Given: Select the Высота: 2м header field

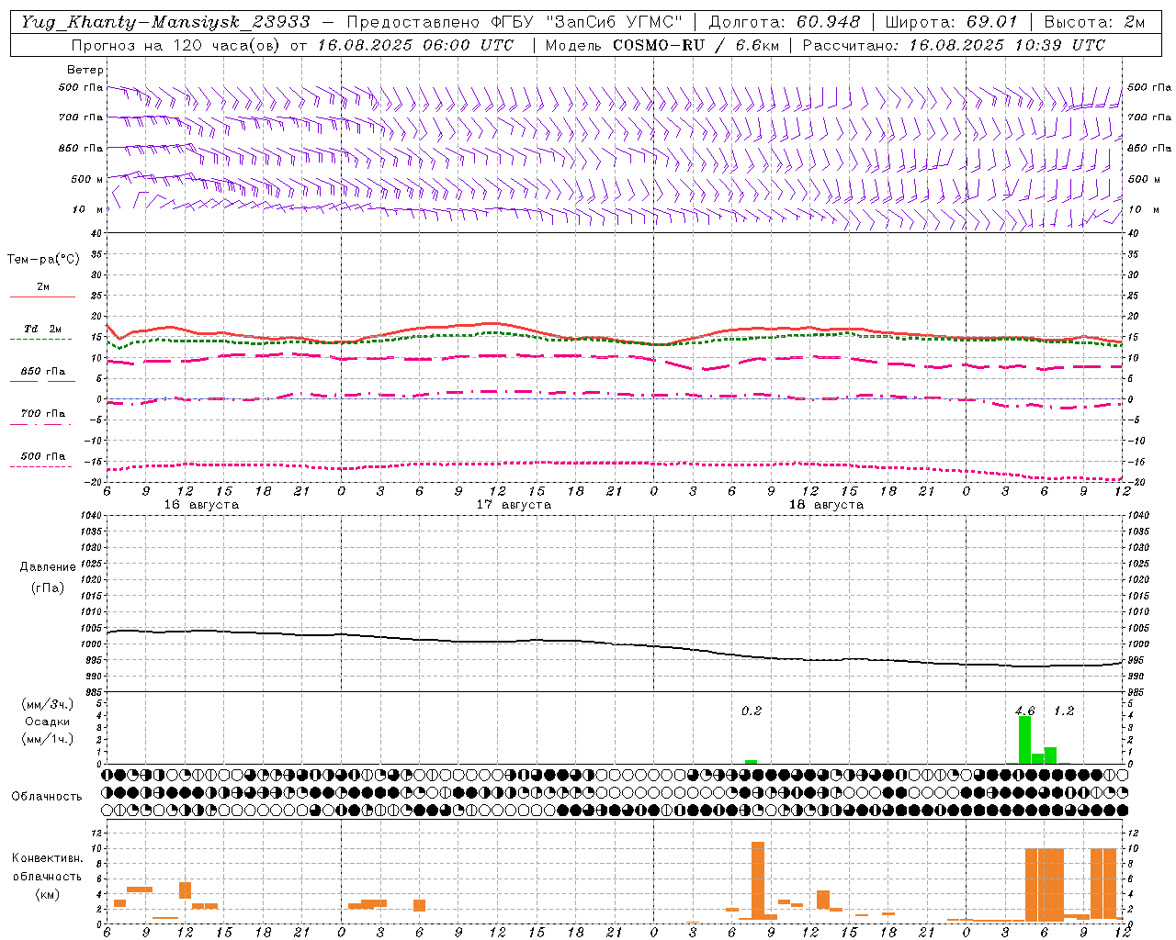Looking at the screenshot, I should pos(1093,22).
